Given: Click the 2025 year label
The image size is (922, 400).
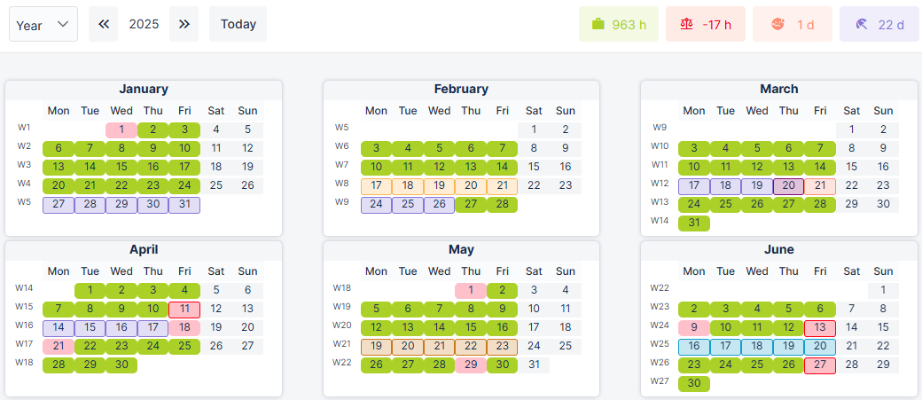Looking at the screenshot, I should point(144,24).
